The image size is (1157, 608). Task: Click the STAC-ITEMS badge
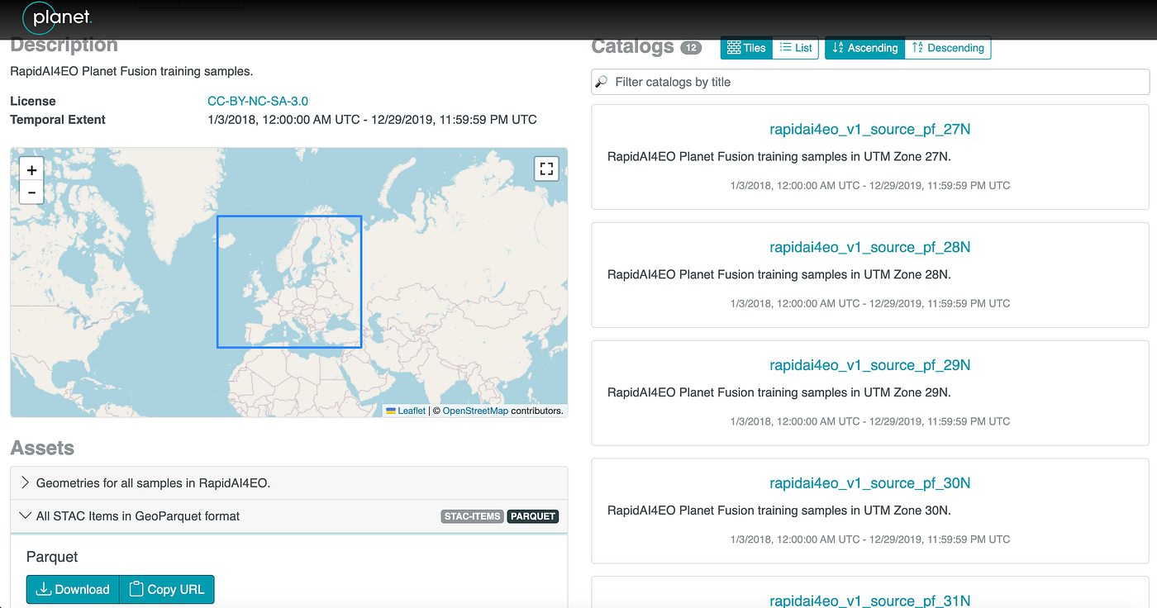473,516
